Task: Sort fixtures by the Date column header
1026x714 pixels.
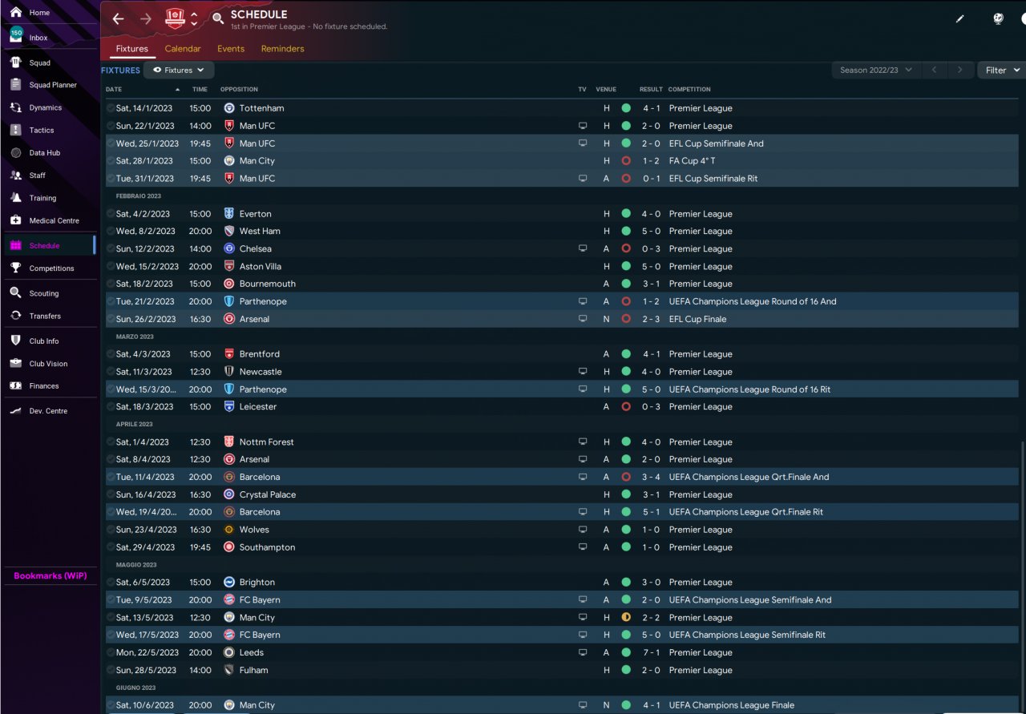Action: point(114,90)
